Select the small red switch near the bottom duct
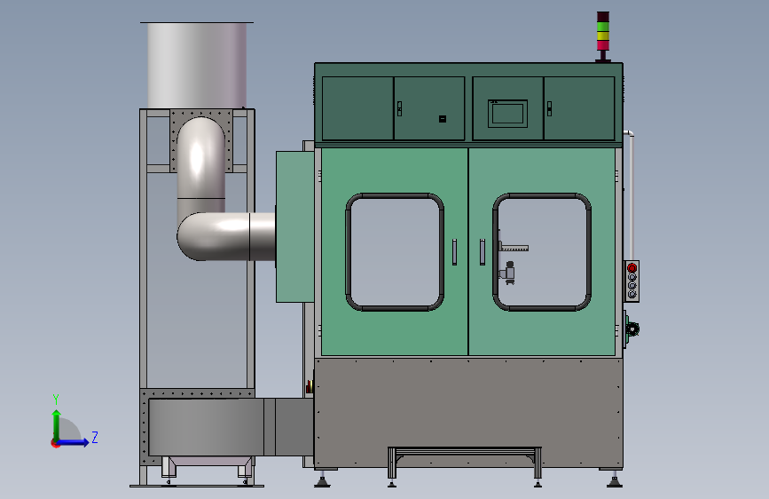 pos(309,386)
